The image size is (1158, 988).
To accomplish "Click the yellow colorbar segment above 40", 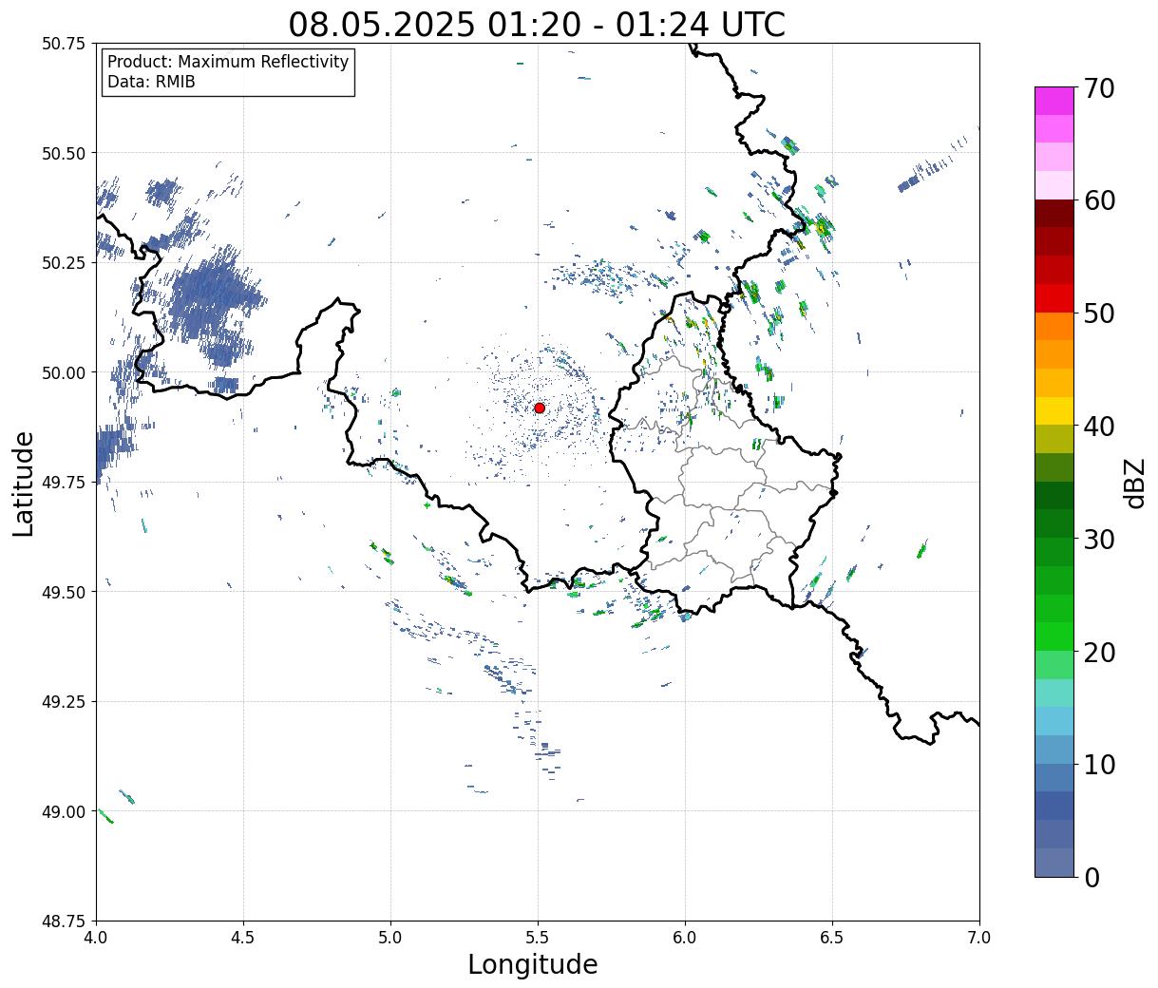I will point(1054,411).
